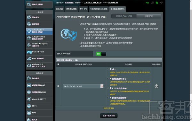Click the globe and shield AiProtection logo
Viewport: 192px width, 121px height.
point(69,35)
